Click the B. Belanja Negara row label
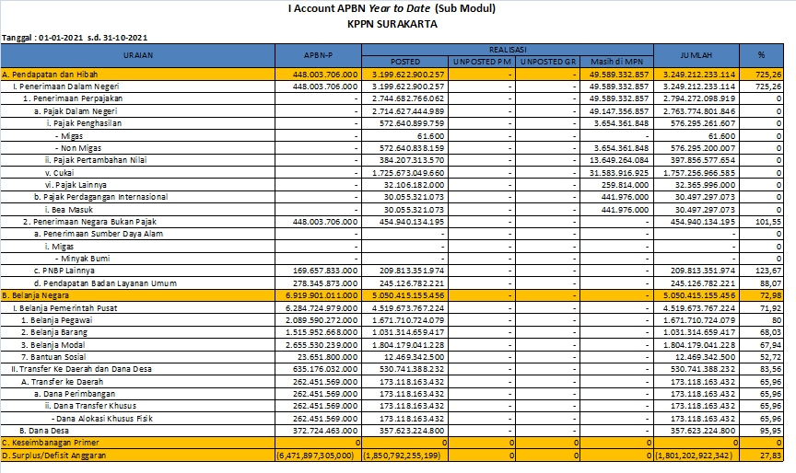 point(39,294)
